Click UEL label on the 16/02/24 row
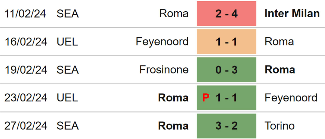 (x=67, y=42)
